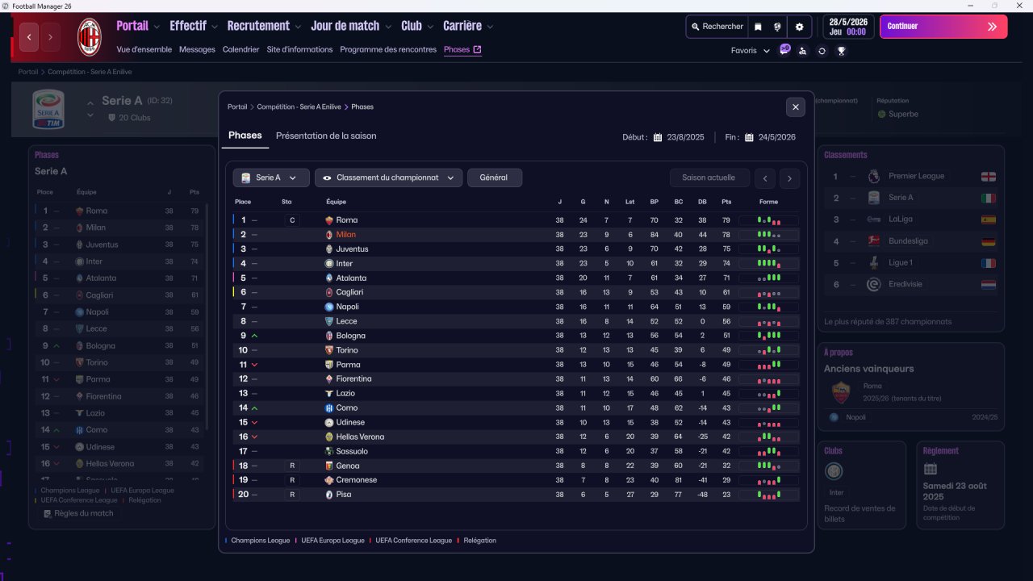The width and height of the screenshot is (1033, 581).
Task: Click the Portail breadcrumb in the popup
Action: [237, 107]
